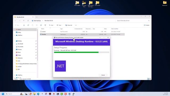Click the Search RetroBar 64-bit field
This screenshot has width=170, height=96.
click(x=133, y=21)
